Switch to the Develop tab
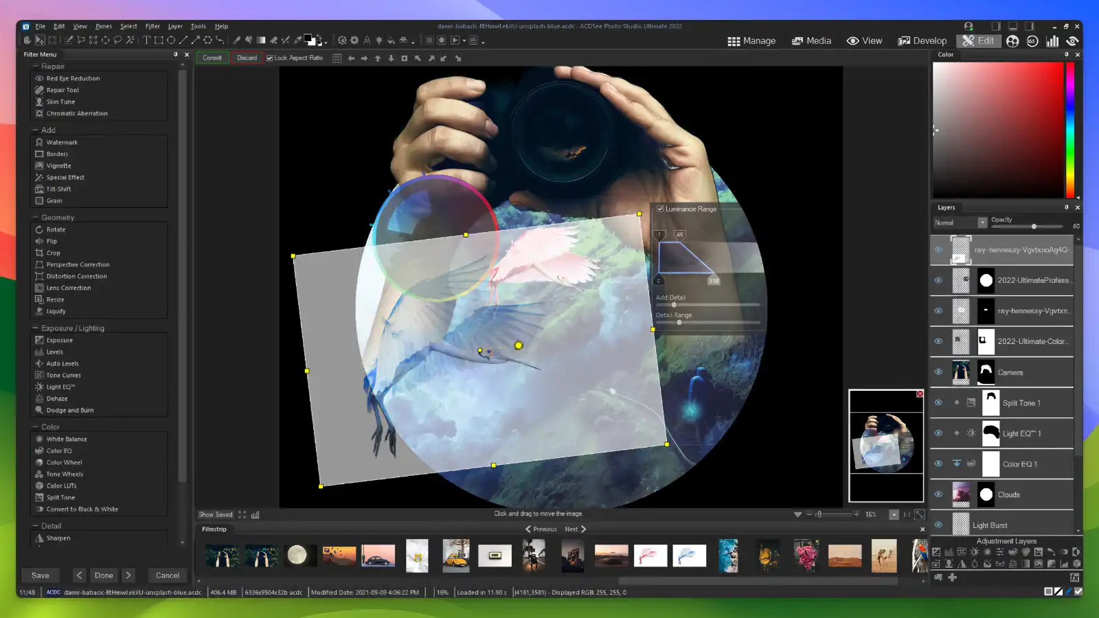This screenshot has height=618, width=1099. 922,41
